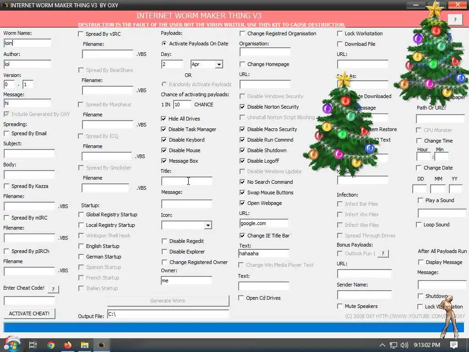469x352 pixels.
Task: Focus the Author field containing lol
Action: point(27,64)
